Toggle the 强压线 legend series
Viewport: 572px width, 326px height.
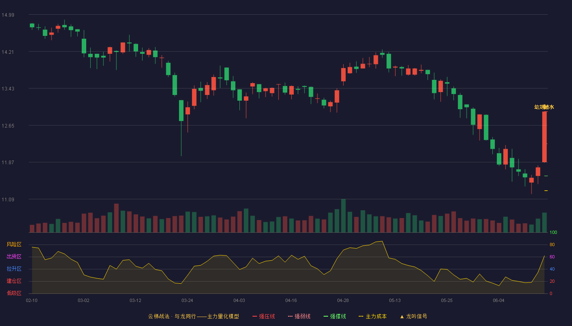(x=264, y=316)
